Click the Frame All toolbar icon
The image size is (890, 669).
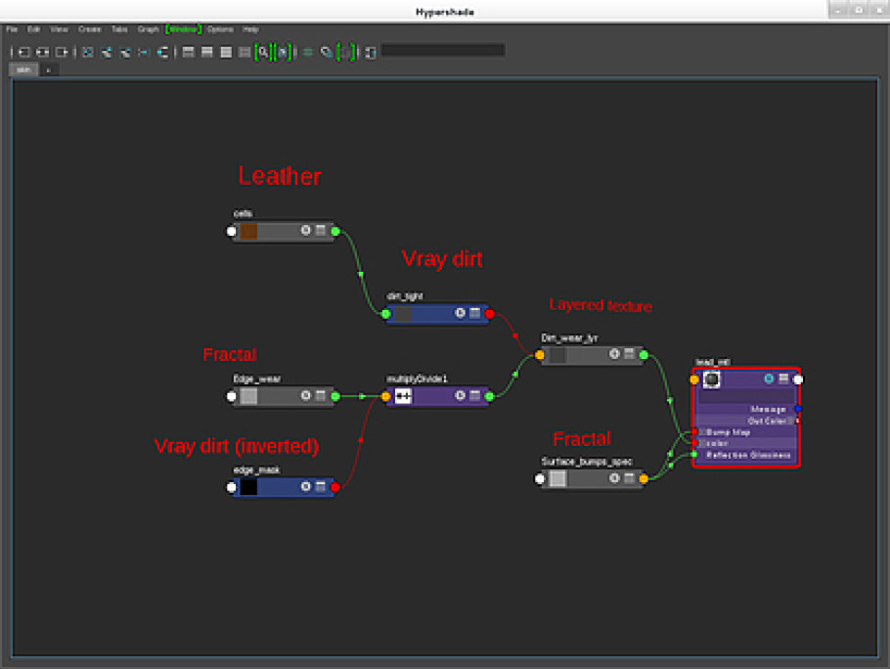(87, 52)
